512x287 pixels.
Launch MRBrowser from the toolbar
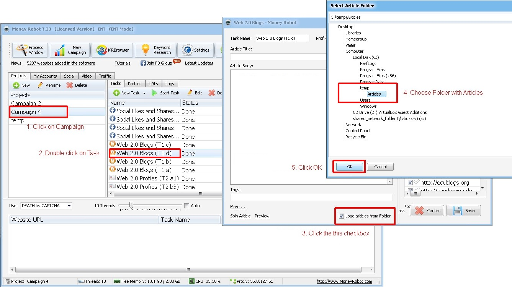pos(113,50)
